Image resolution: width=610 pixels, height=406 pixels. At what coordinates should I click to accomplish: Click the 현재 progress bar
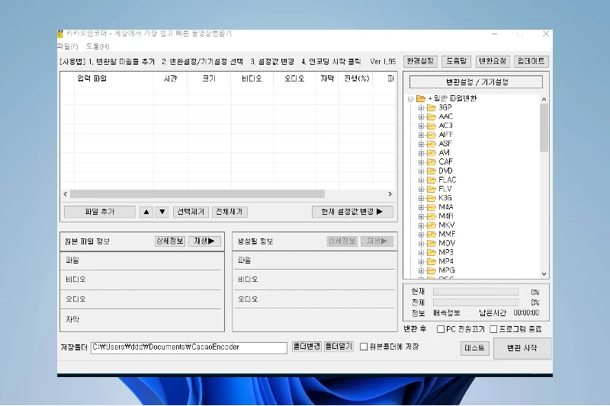click(476, 292)
